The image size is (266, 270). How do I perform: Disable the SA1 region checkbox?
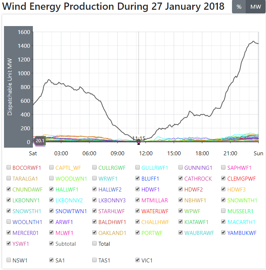[52, 260]
